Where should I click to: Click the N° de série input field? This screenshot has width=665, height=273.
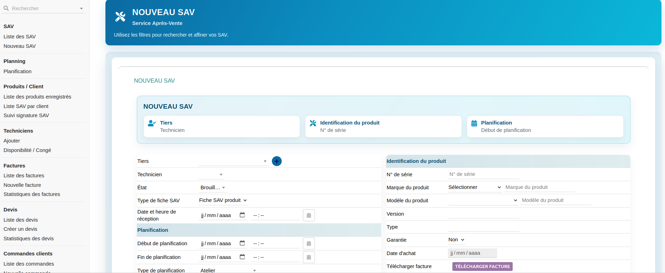483,174
